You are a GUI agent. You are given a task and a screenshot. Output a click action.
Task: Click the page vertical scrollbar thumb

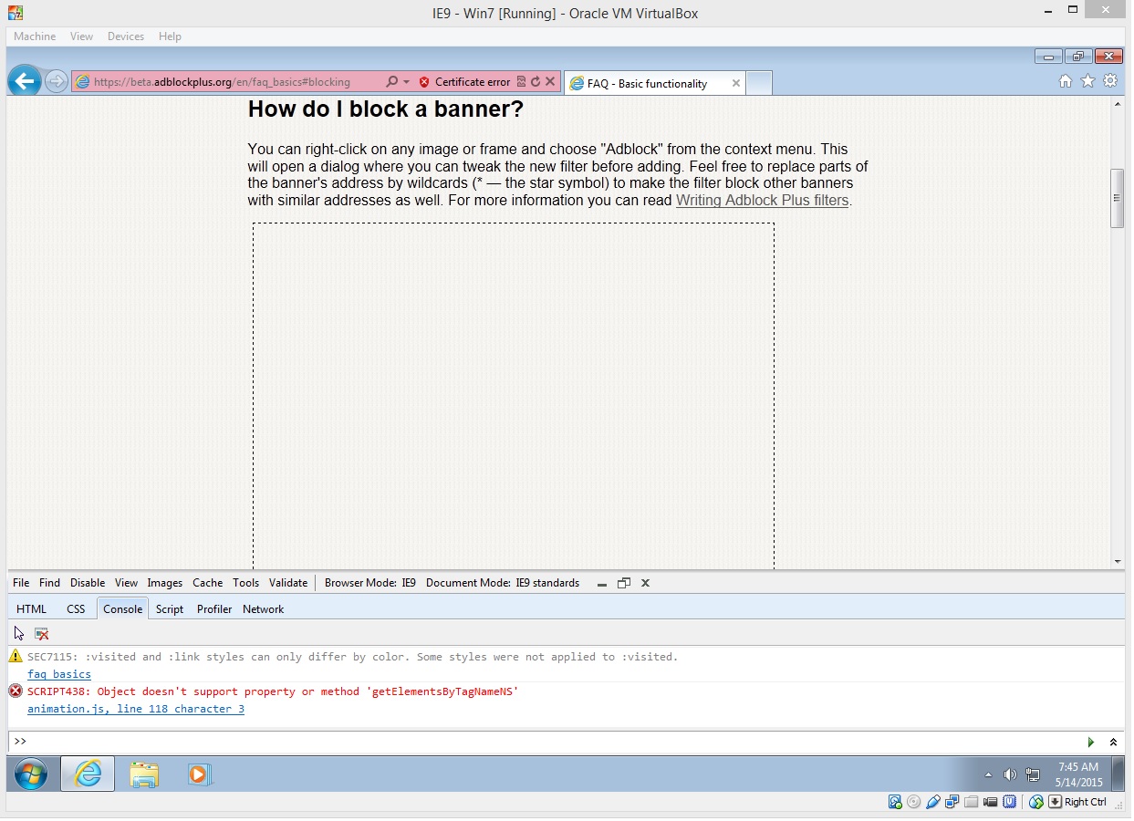[1118, 198]
